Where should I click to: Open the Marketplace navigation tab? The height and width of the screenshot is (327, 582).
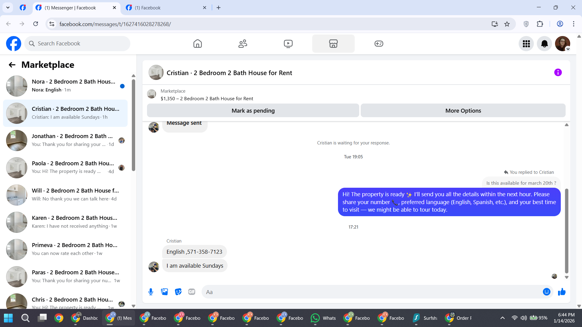click(x=333, y=44)
